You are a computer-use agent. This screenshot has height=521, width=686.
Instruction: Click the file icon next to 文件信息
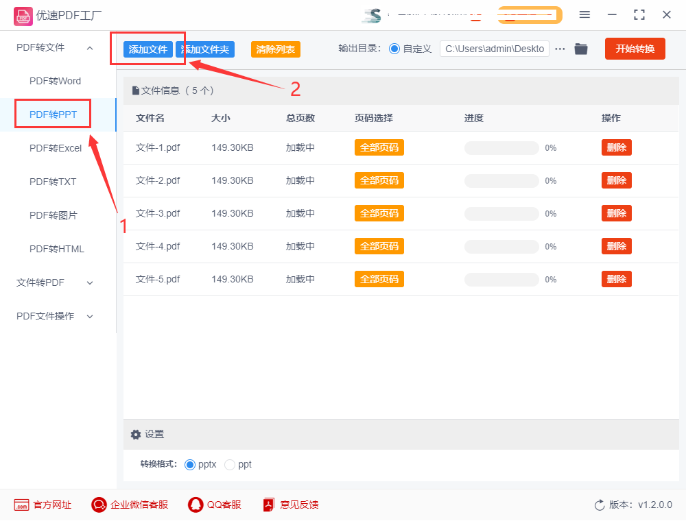pyautogui.click(x=136, y=90)
